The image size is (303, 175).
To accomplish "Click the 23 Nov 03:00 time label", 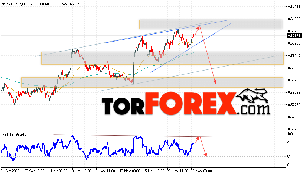I will coord(202,171).
